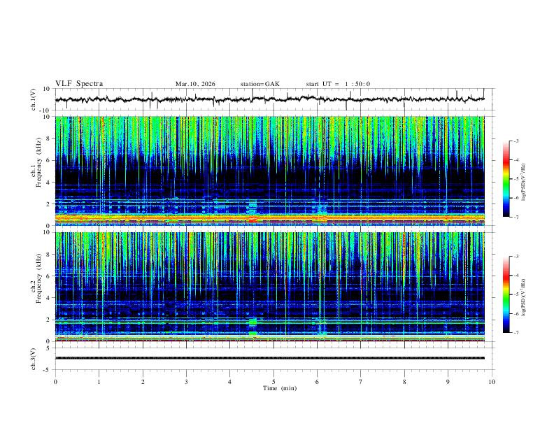Select the log(PSD) label beside ch.1 colorbar

[x=523, y=182]
